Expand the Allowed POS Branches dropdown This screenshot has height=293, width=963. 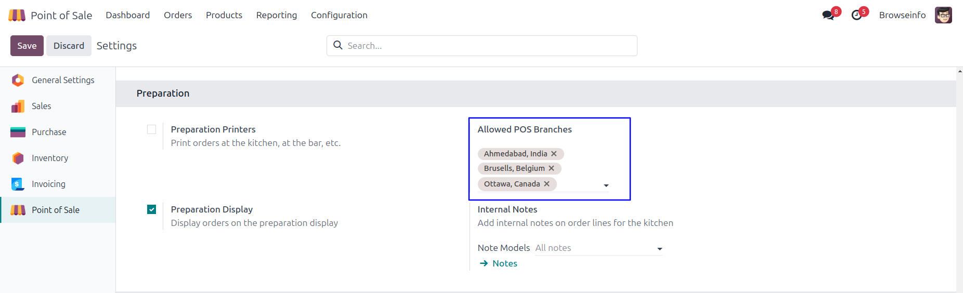[x=606, y=185]
